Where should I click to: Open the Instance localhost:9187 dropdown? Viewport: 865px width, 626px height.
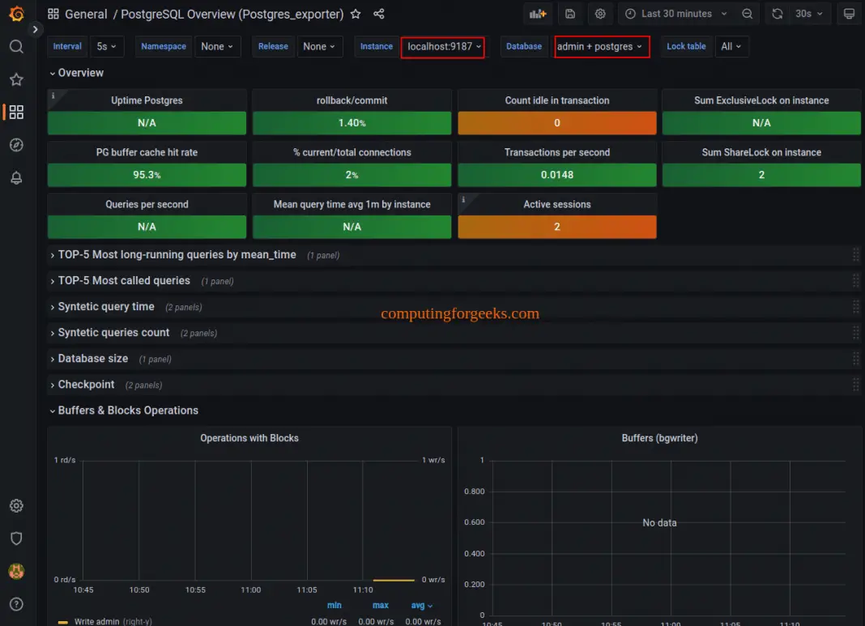443,47
